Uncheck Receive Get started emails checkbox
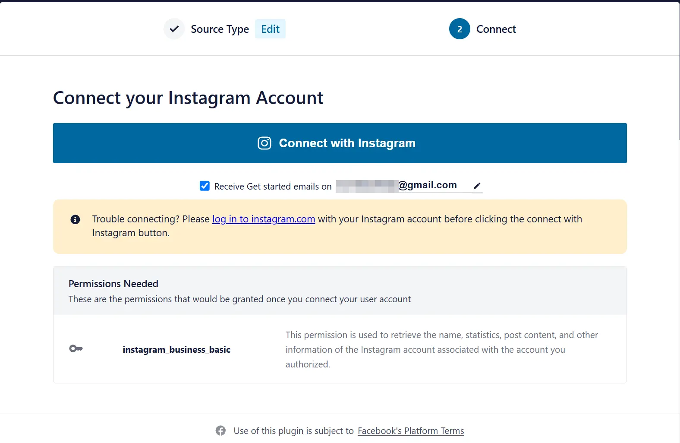The width and height of the screenshot is (680, 443). pos(205,186)
